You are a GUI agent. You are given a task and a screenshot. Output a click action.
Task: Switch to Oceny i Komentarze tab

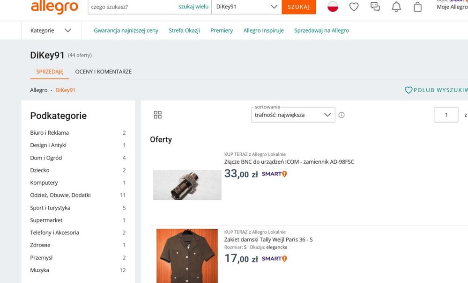(103, 72)
